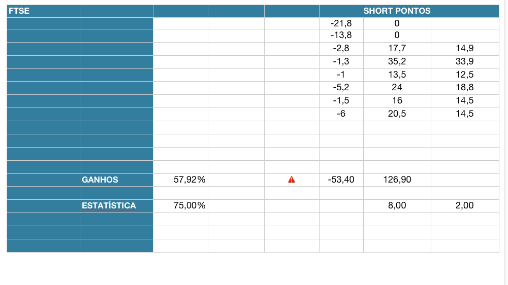Screen dimensions: 508x285
Task: Click the GANHOS label cell
Action: click(116, 180)
